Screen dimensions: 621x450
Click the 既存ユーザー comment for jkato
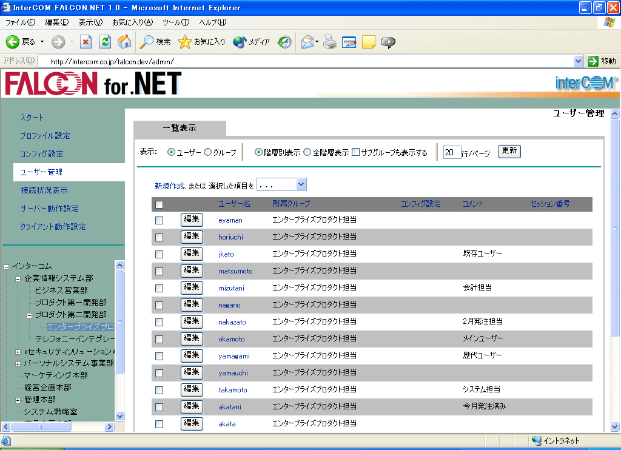482,253
